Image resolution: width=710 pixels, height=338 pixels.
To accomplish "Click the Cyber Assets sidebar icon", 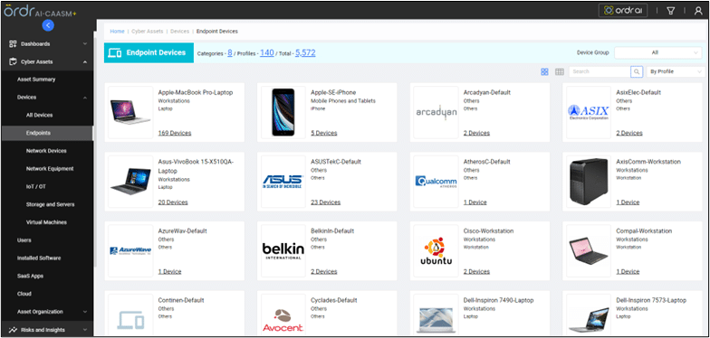I will 13,61.
